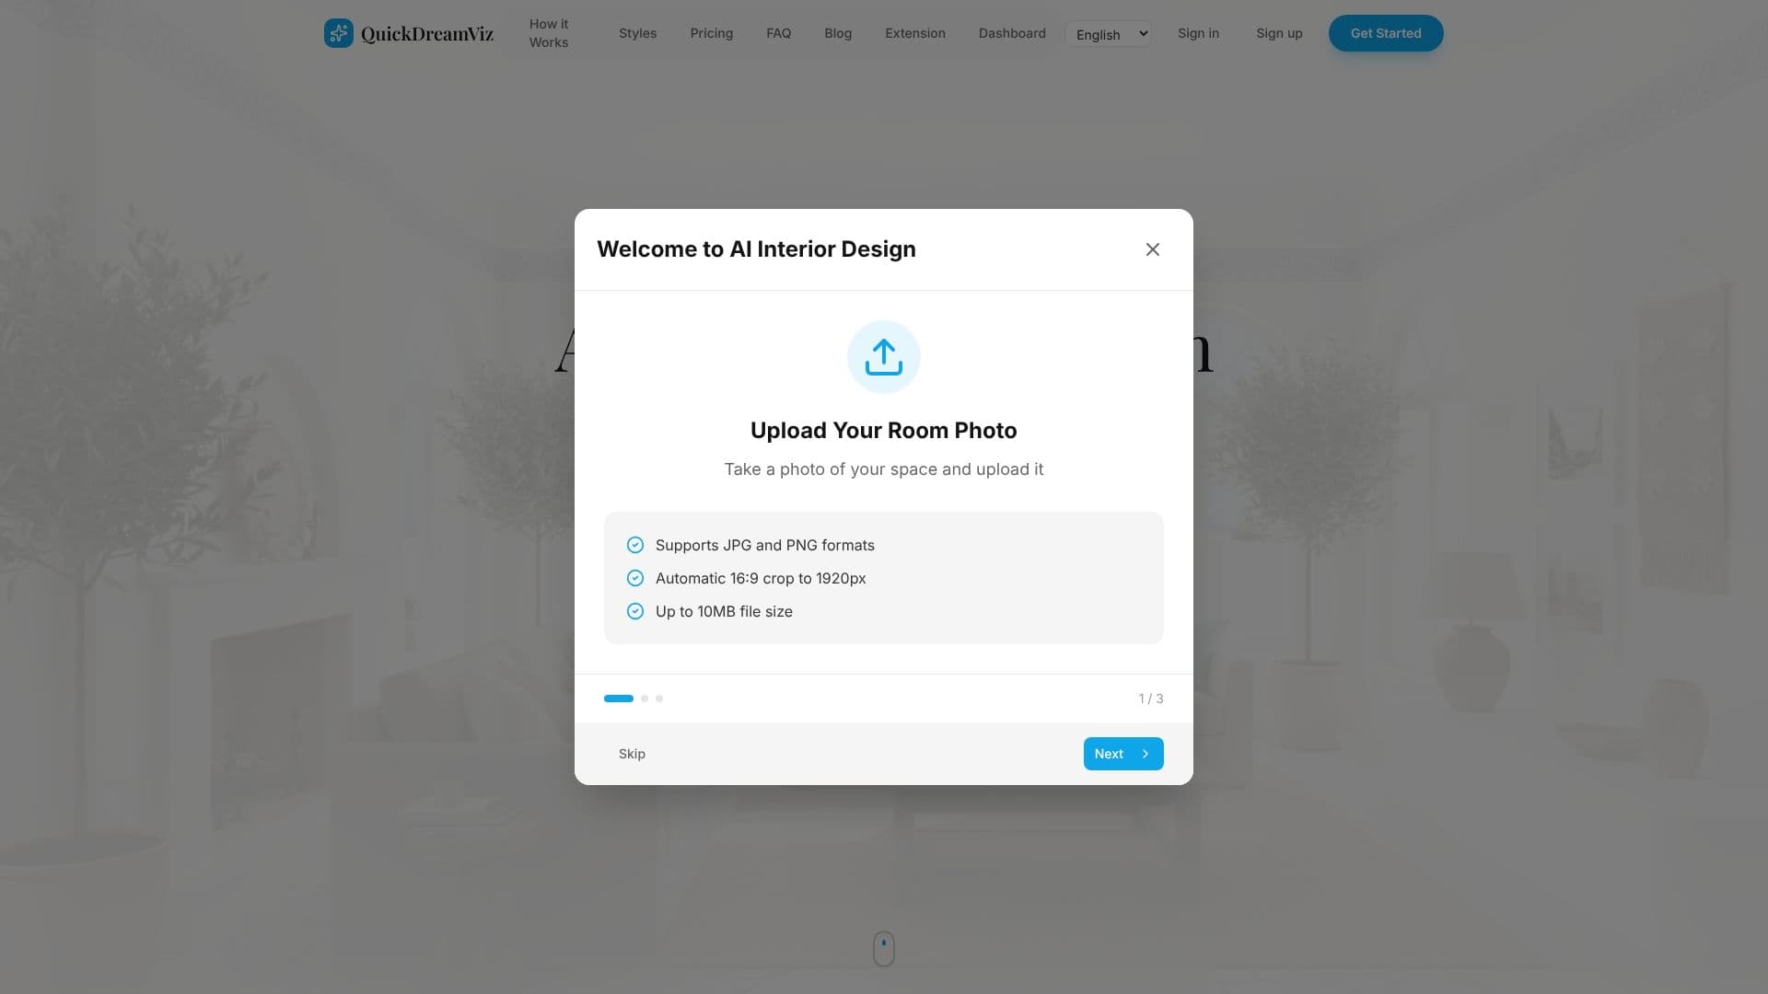The image size is (1768, 994).
Task: Click the Get Started button
Action: tap(1385, 33)
